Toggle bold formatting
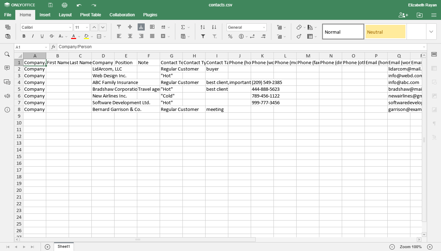 (x=23, y=37)
